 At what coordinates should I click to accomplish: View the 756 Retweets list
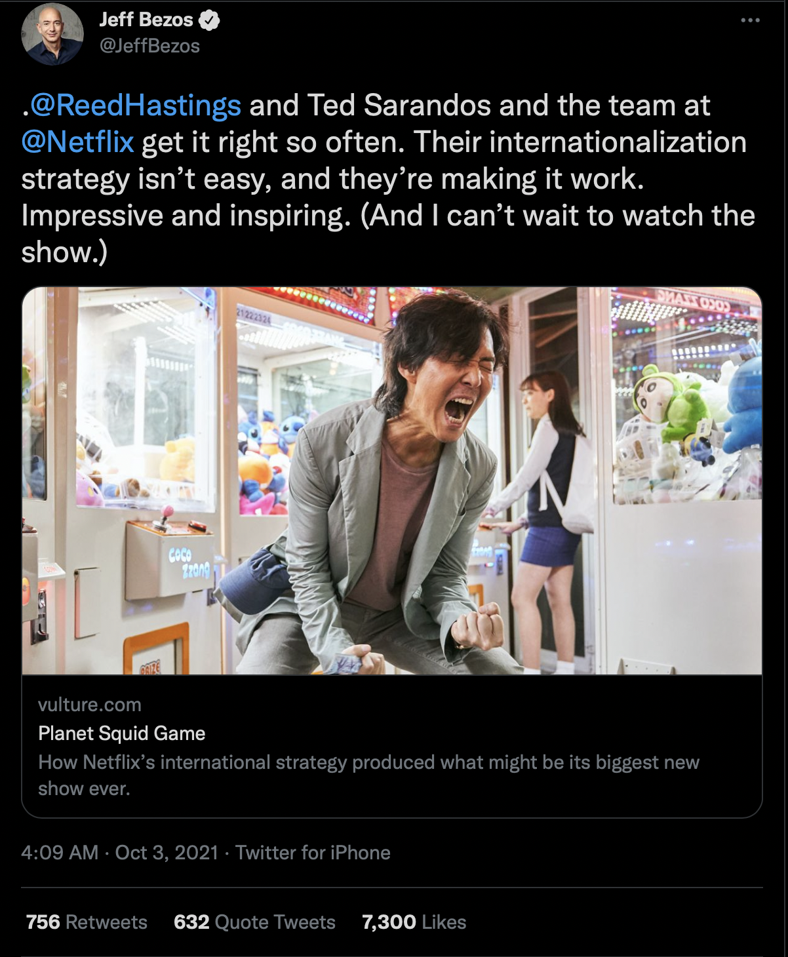coord(87,922)
